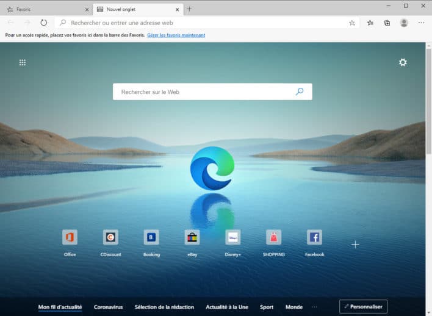Click the browser Forward arrow
This screenshot has width=432, height=316.
click(27, 23)
